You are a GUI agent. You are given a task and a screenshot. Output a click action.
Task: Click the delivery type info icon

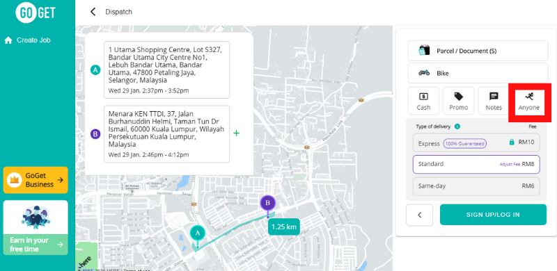[x=457, y=126]
